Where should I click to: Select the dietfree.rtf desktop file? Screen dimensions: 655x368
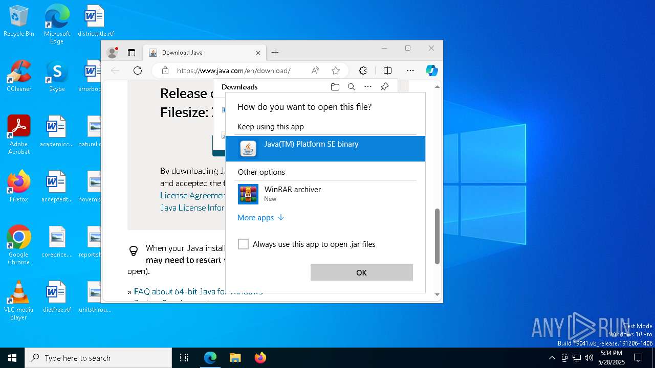tap(57, 297)
